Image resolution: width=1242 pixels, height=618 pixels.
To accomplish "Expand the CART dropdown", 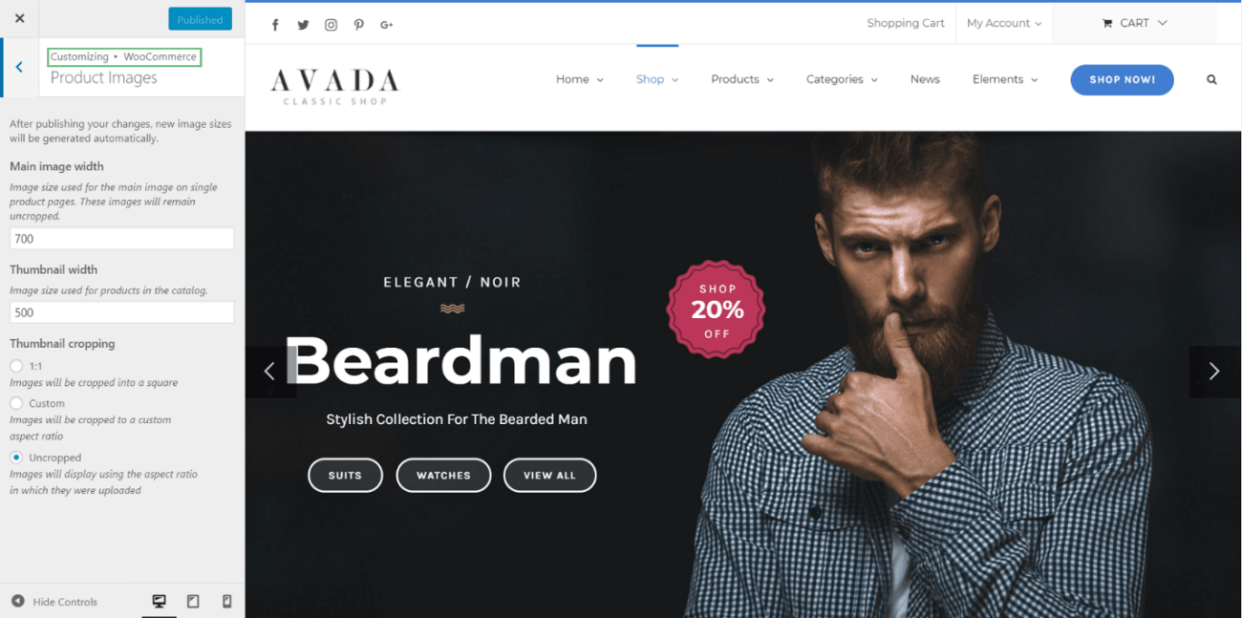I will pyautogui.click(x=1134, y=23).
